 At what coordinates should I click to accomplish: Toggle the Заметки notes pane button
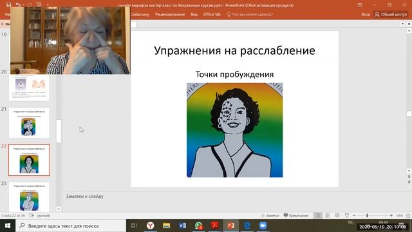pos(270,216)
